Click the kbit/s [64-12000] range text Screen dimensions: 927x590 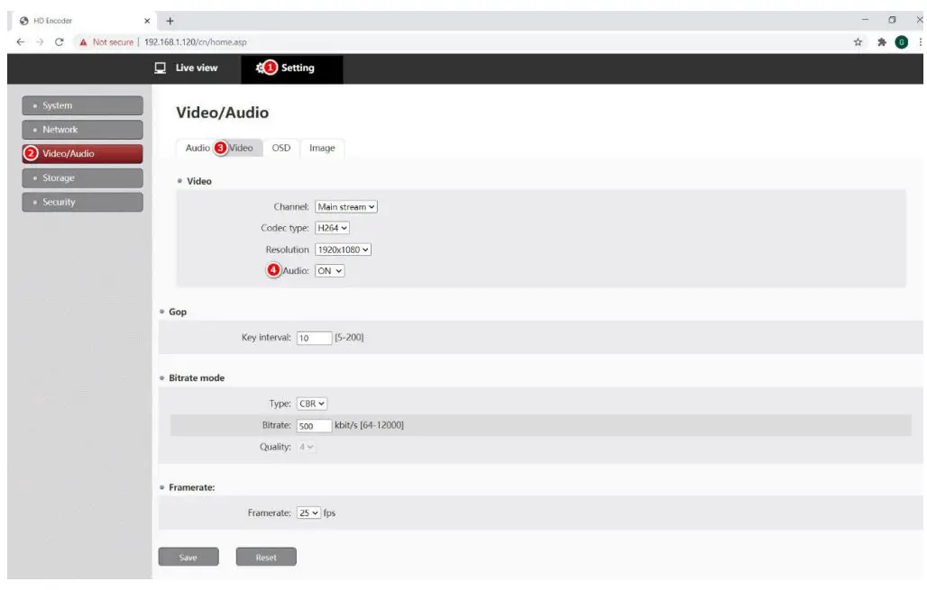pyautogui.click(x=369, y=425)
